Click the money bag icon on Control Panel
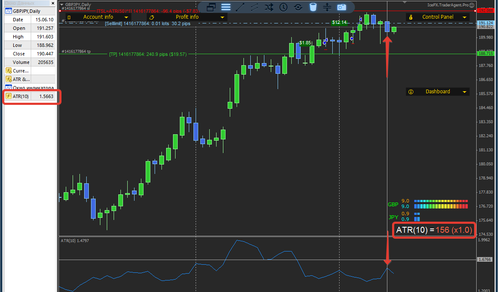Screen dimensions: 498x292 tap(411, 17)
